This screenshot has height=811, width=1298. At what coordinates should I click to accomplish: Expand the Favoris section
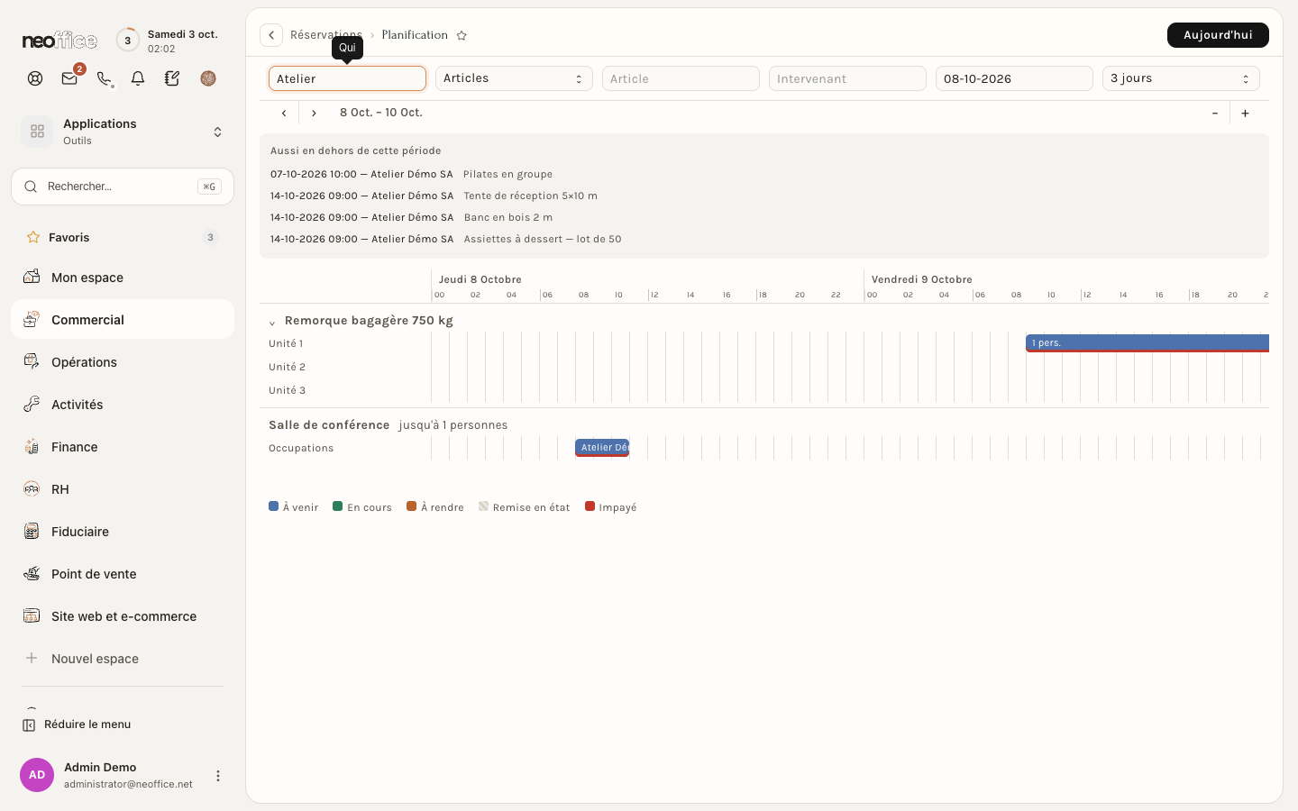123,237
